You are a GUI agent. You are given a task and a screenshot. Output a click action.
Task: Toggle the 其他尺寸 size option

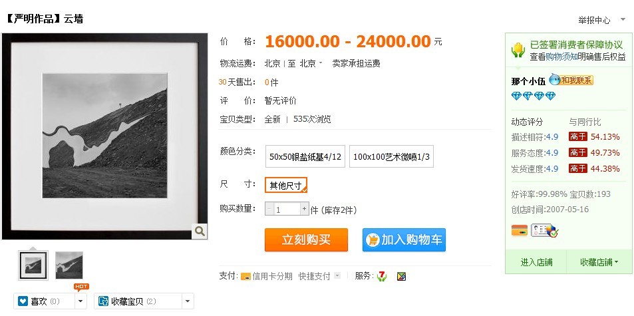coord(286,185)
